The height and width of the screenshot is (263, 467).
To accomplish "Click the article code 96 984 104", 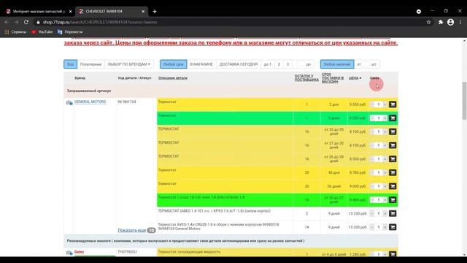I will tap(126, 102).
